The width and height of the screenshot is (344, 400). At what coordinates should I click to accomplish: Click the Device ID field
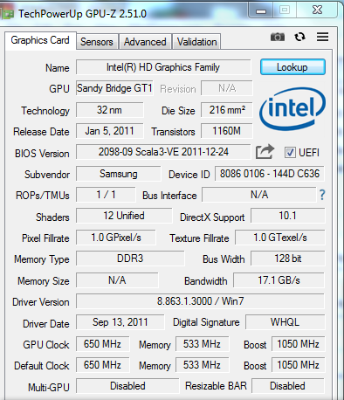tap(270, 174)
